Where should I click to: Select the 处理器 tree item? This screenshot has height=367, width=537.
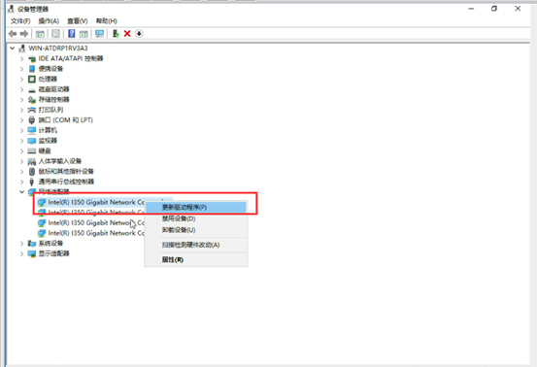point(48,79)
